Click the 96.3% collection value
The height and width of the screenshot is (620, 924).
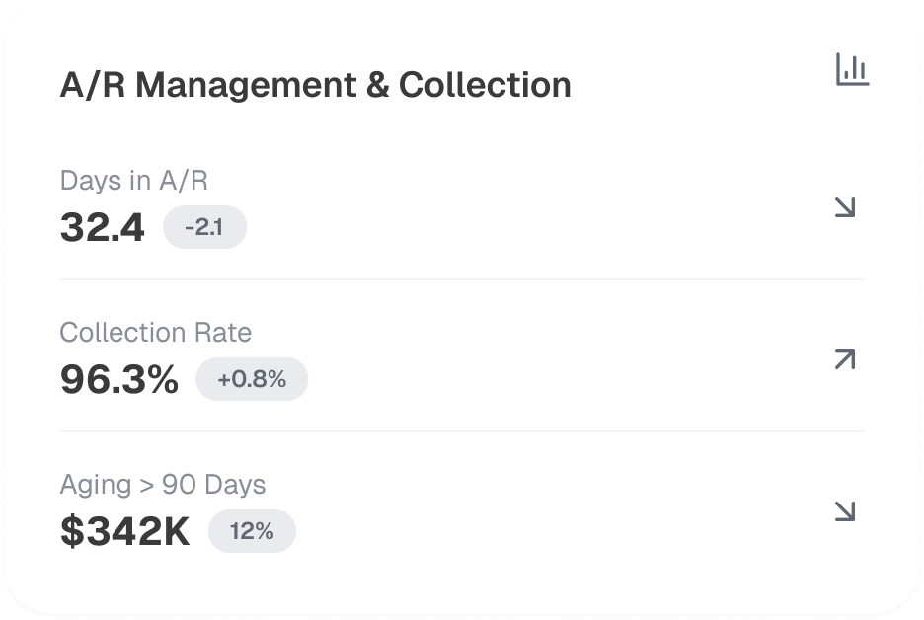(119, 380)
